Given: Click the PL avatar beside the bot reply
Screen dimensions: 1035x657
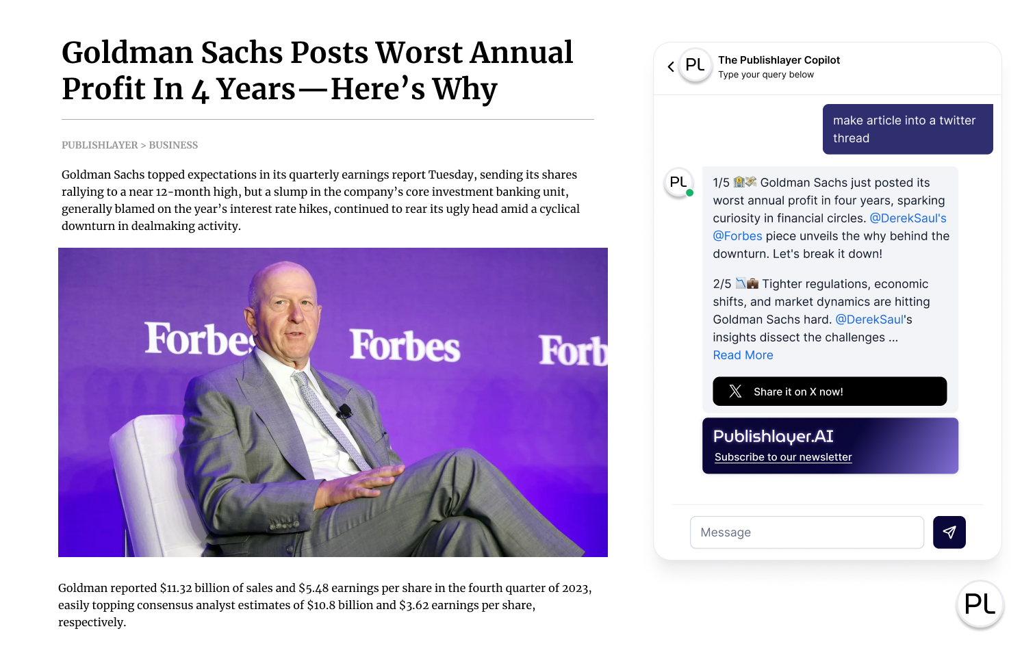Looking at the screenshot, I should [x=678, y=183].
